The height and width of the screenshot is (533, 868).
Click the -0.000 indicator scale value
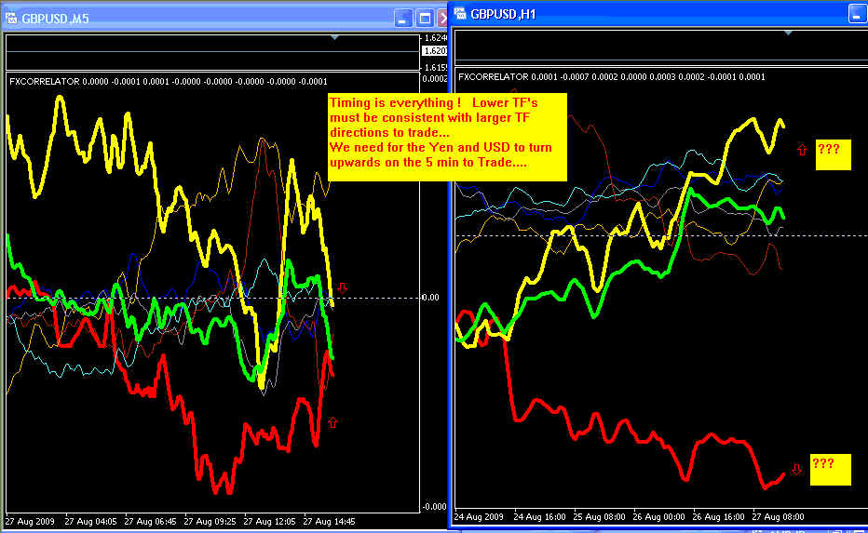tap(435, 507)
